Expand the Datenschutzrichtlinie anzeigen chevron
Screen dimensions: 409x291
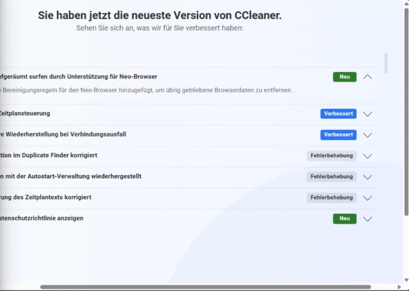(x=367, y=219)
